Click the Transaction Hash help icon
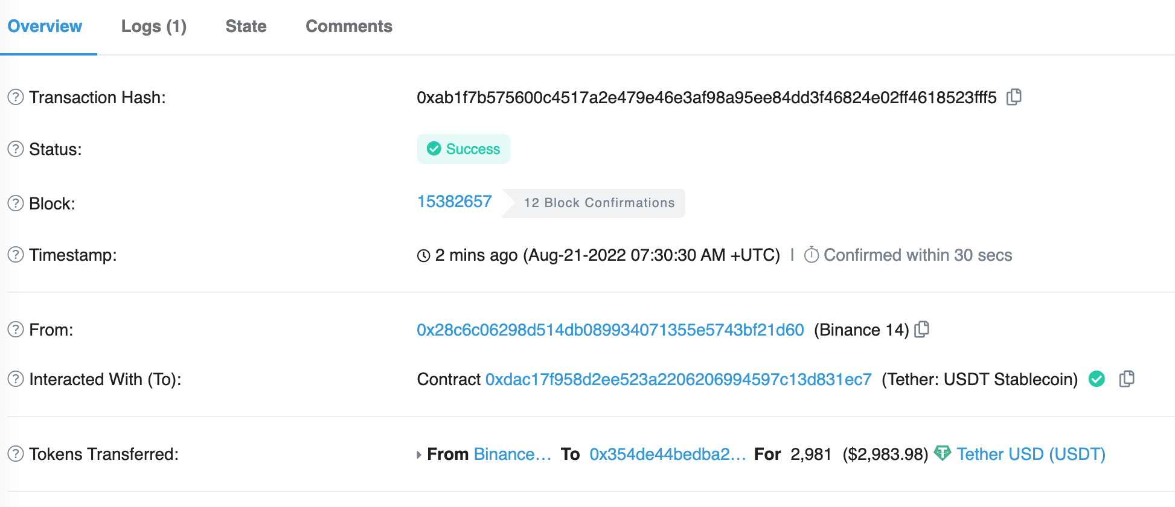 (16, 97)
